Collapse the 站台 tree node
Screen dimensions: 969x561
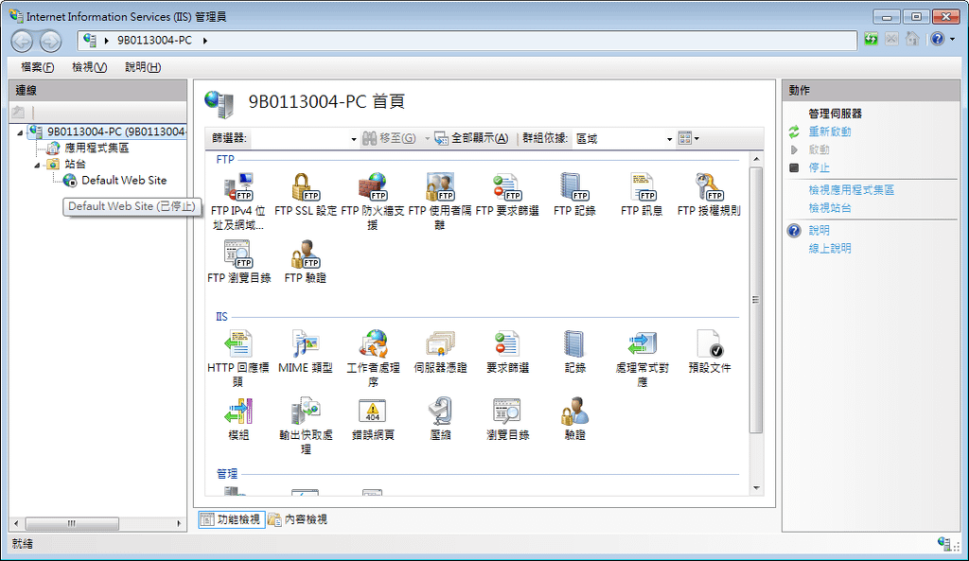click(x=37, y=165)
